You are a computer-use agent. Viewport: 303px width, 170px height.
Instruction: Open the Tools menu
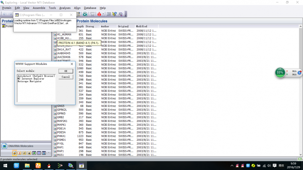(x=52, y=8)
